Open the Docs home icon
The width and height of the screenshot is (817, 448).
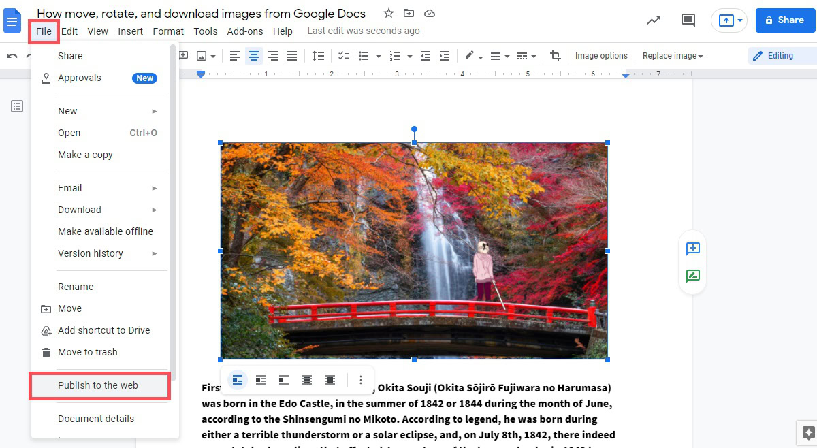click(x=12, y=20)
